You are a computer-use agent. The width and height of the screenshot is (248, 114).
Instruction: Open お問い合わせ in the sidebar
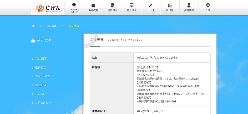43,103
